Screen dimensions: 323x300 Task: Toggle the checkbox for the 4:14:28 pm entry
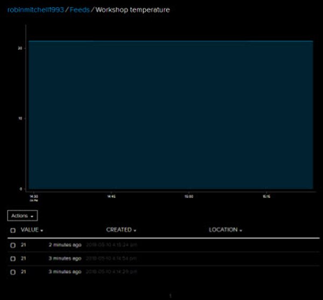[13, 272]
